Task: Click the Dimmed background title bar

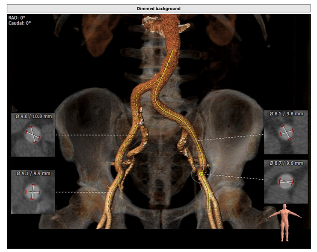Action: pyautogui.click(x=159, y=9)
